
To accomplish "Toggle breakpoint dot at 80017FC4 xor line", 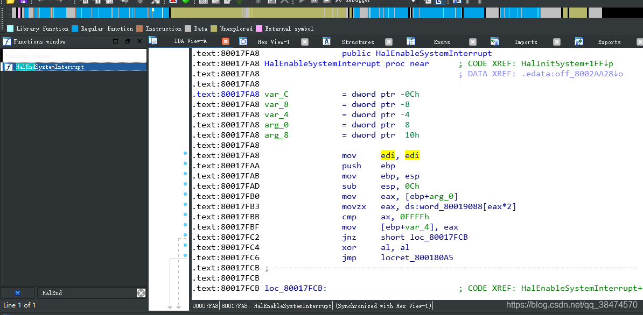I will [185, 246].
